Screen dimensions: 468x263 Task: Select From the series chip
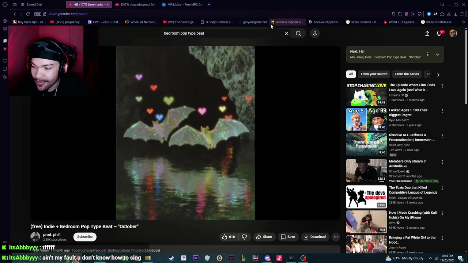tap(407, 74)
